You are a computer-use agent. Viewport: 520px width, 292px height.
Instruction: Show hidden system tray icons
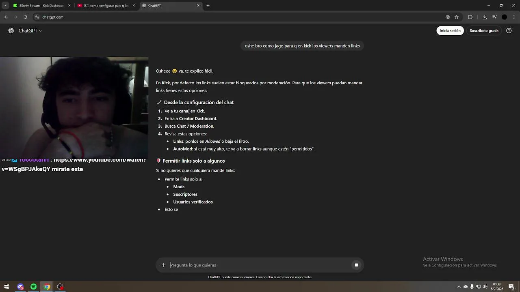[x=459, y=287]
